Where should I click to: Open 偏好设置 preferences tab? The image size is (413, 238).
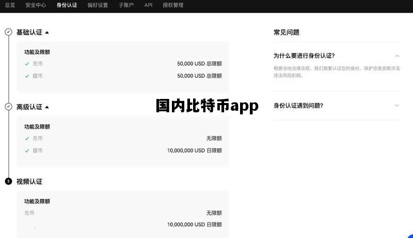[98, 5]
